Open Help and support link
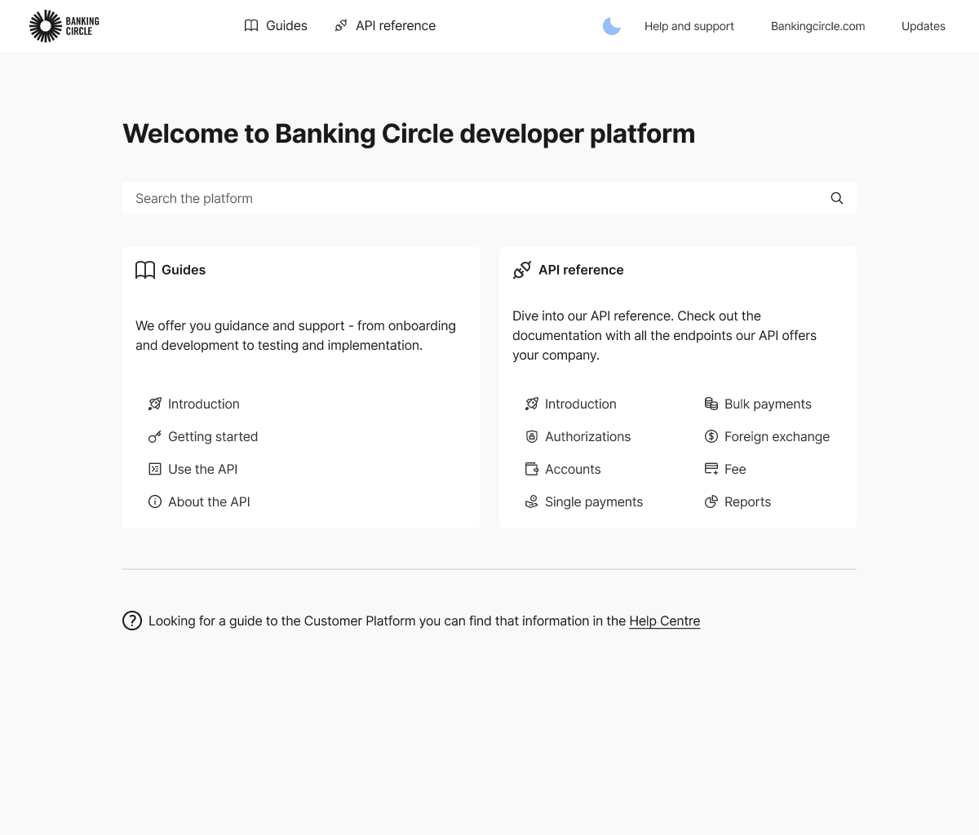The width and height of the screenshot is (979, 835). pos(689,26)
